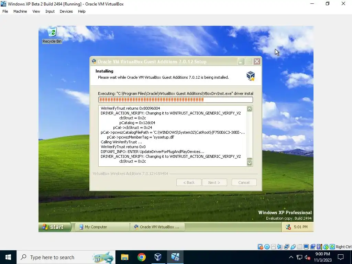Click the host clock showing 9:00 PM
This screenshot has height=264, width=352.
tap(322, 257)
